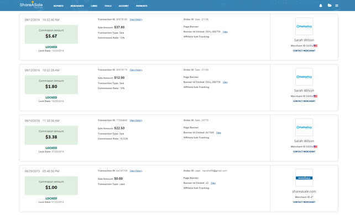Contact merchant in the $5.67 commission card
The height and width of the screenshot is (215, 355).
[304, 51]
